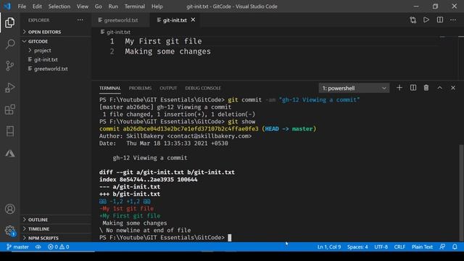
Task: Click the VS Code logo icon
Action: point(7,7)
